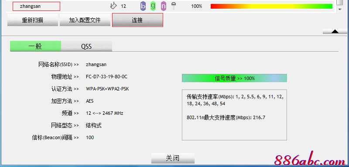The image size is (349, 167).
Task: Click the 重新扫描 rescan button
Action: click(33, 20)
